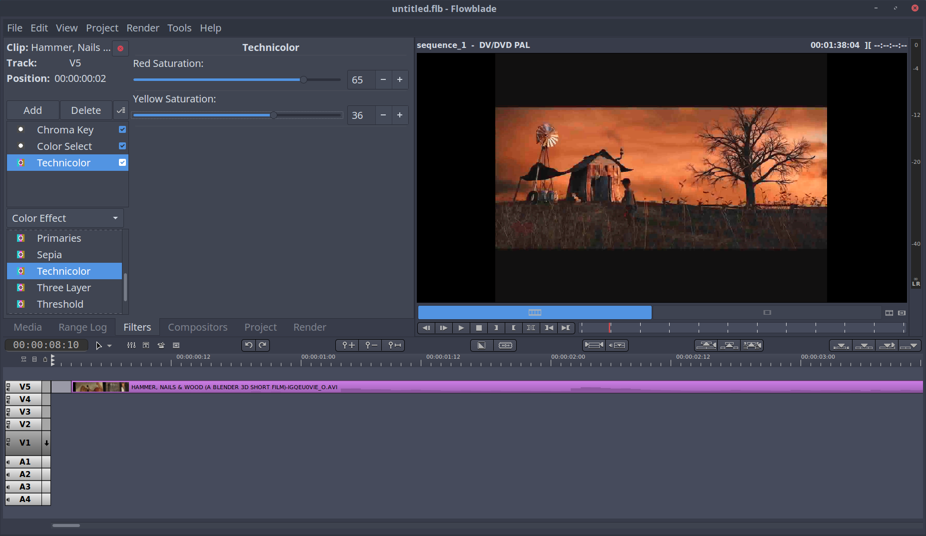
Task: Open the Edit menu
Action: click(39, 28)
